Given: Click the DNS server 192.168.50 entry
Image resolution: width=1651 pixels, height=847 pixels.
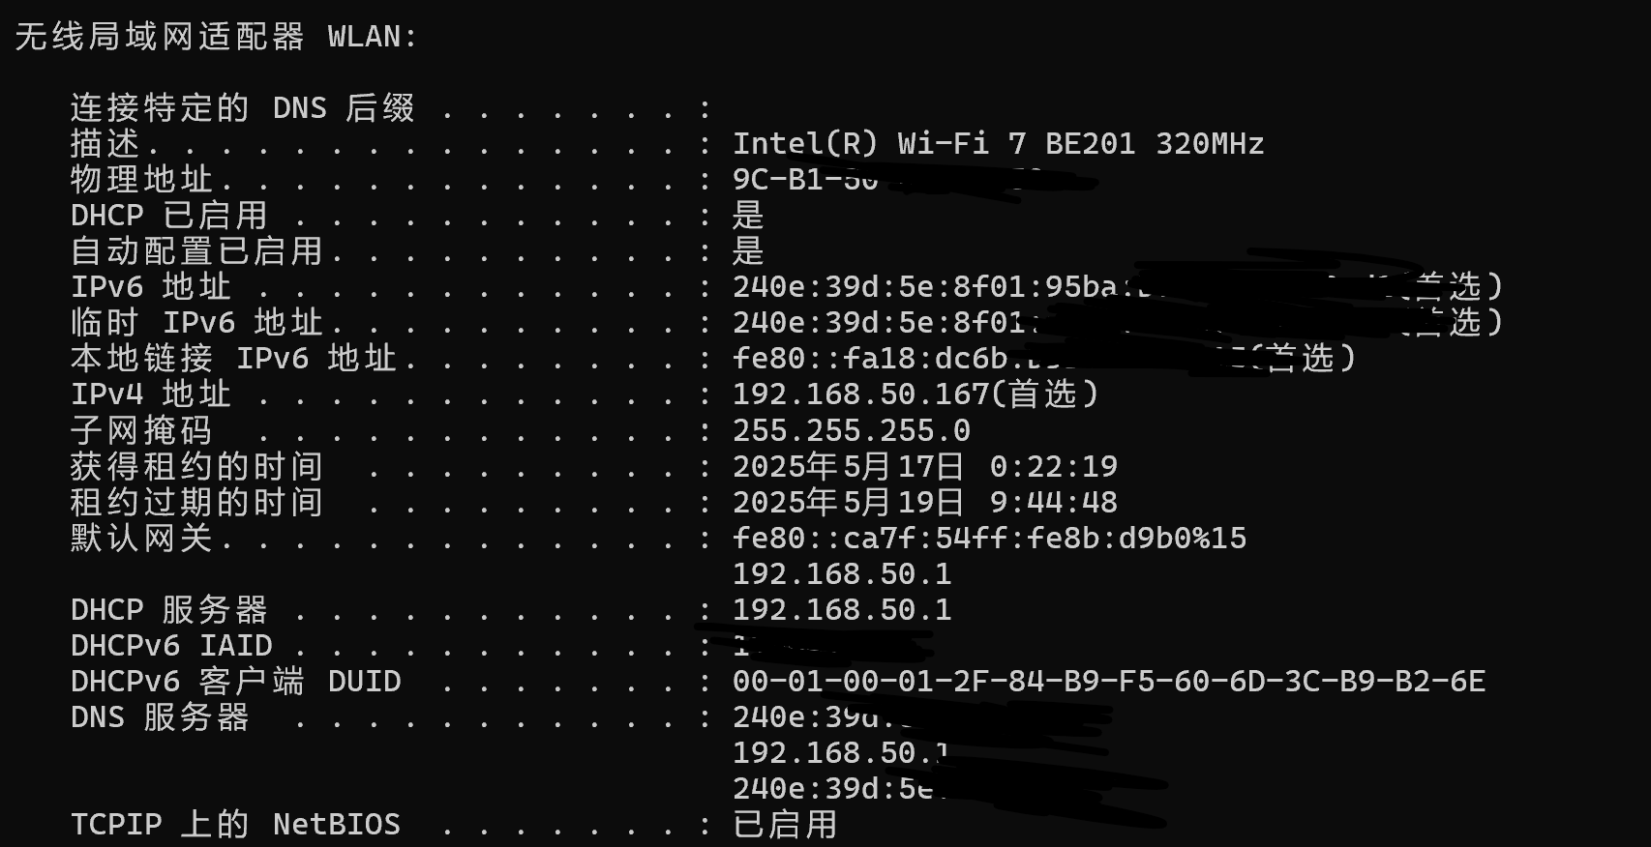Looking at the screenshot, I should tap(842, 753).
